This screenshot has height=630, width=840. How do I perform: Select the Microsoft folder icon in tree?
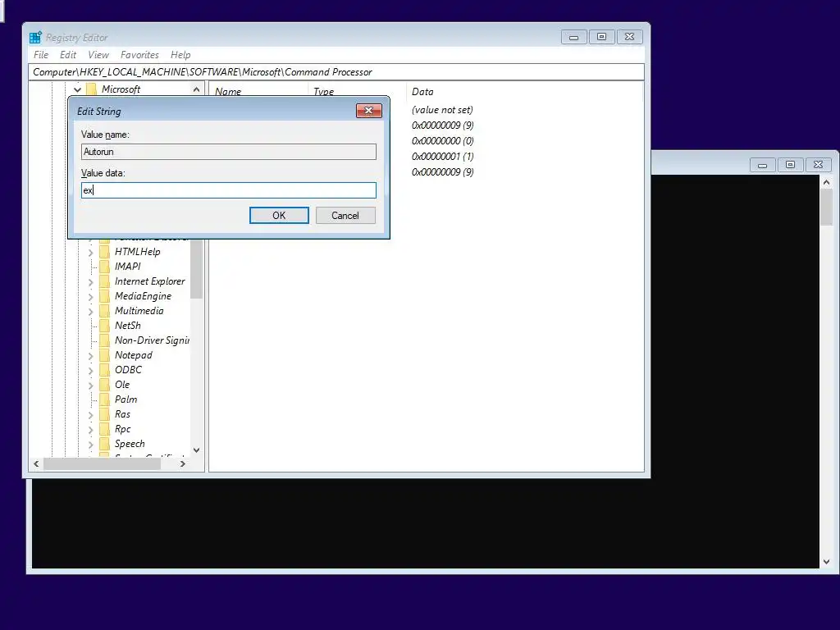92,89
